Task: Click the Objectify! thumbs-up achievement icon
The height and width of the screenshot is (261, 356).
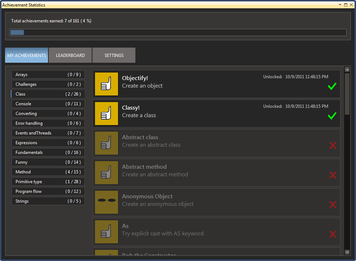Action: coord(107,84)
